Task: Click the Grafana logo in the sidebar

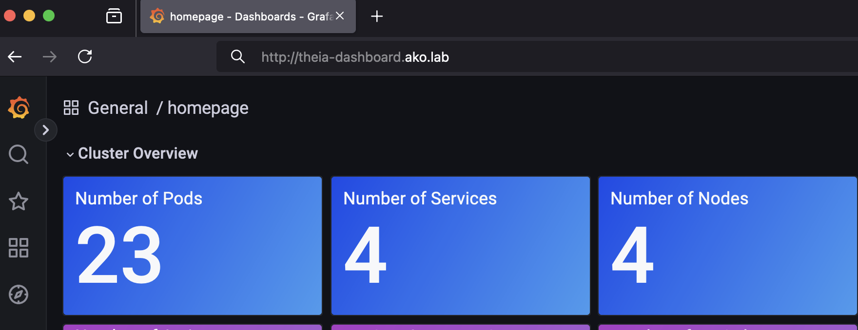Action: [19, 108]
